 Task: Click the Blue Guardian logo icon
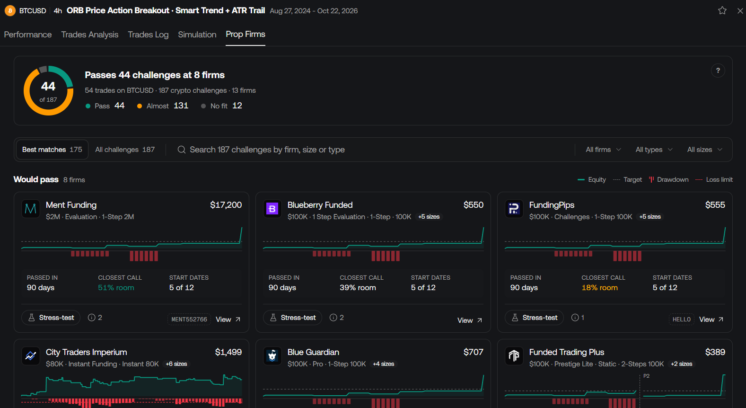click(272, 356)
